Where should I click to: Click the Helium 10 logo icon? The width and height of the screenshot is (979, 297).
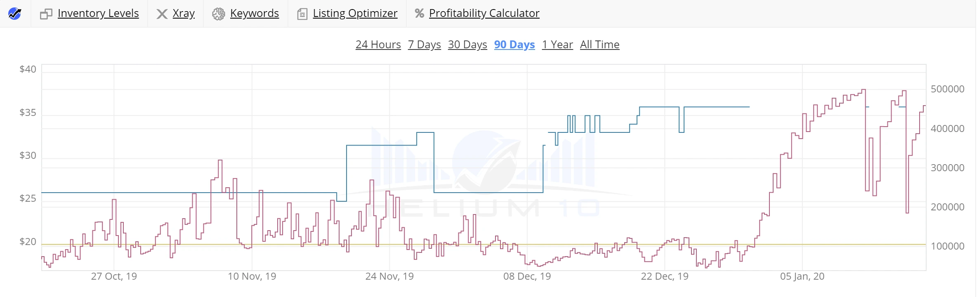click(x=15, y=14)
